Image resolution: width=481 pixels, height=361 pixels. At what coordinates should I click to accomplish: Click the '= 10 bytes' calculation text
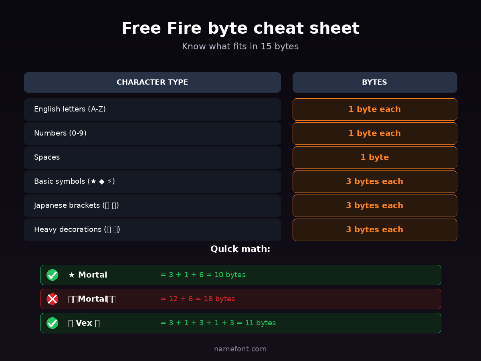click(203, 275)
